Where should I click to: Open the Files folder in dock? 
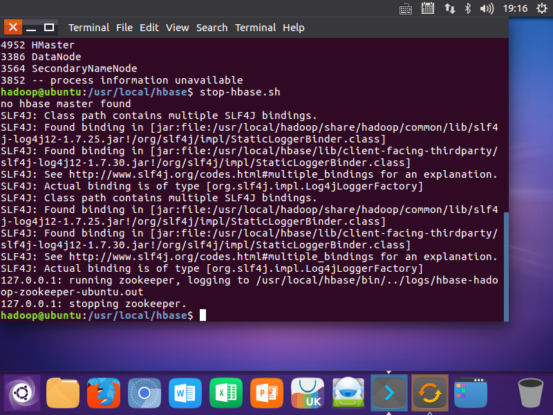(x=63, y=393)
